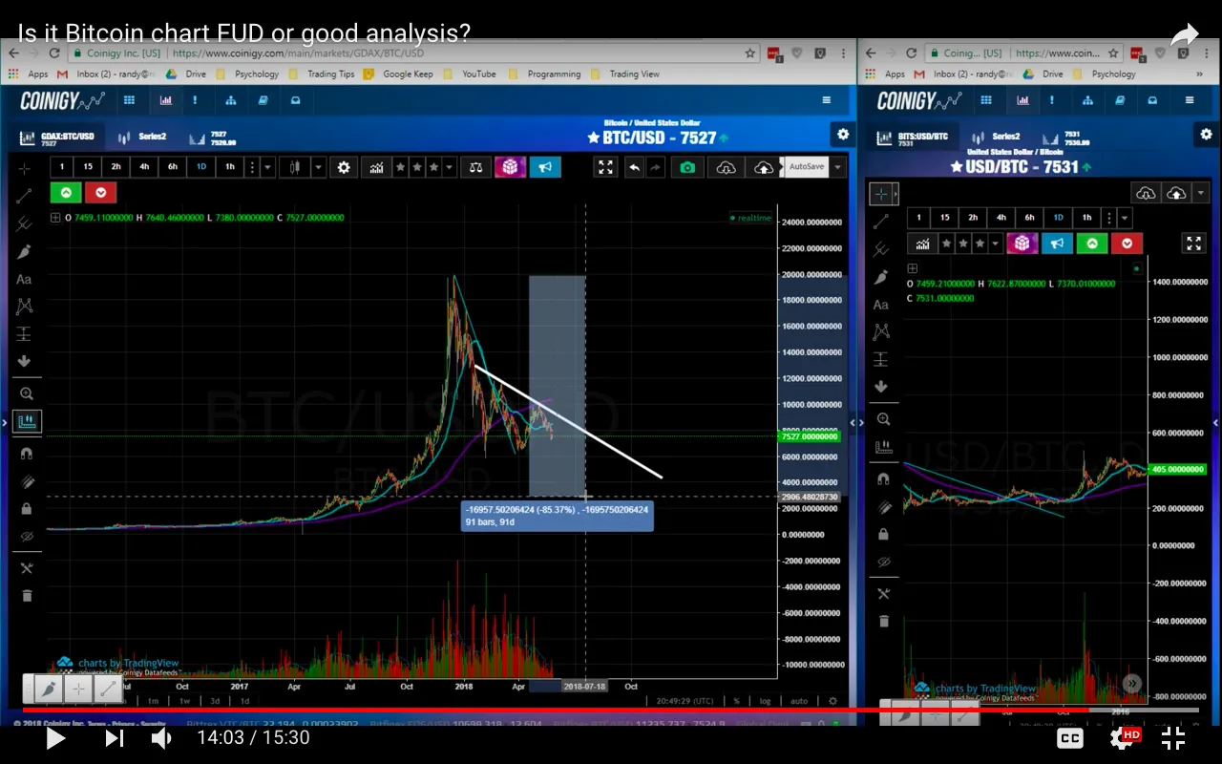Open hamburger menu in left Coinigy header
The image size is (1222, 764).
point(827,100)
